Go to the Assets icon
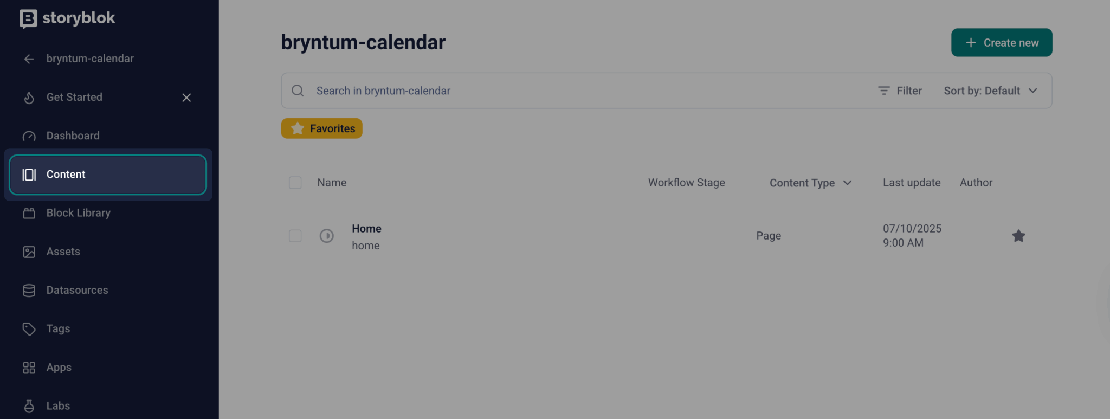1110x419 pixels. click(x=29, y=252)
